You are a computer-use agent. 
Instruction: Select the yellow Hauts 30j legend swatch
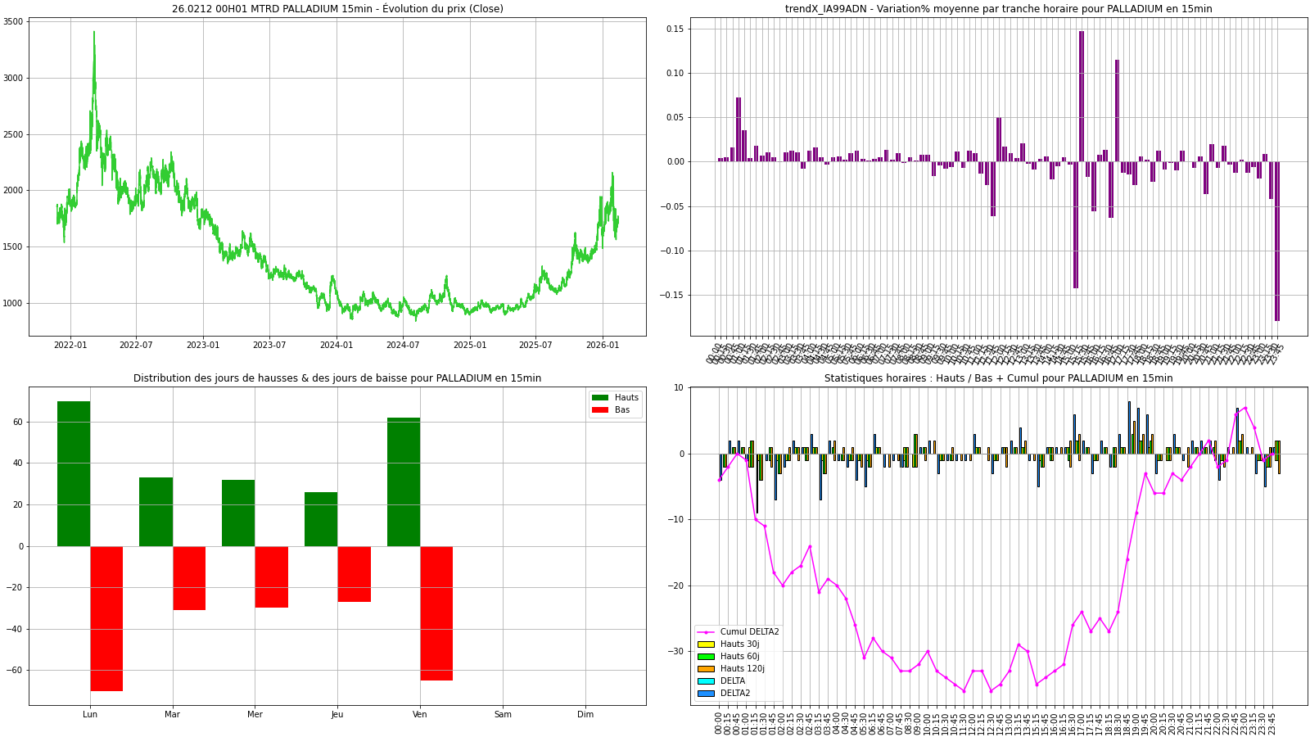[x=706, y=644]
